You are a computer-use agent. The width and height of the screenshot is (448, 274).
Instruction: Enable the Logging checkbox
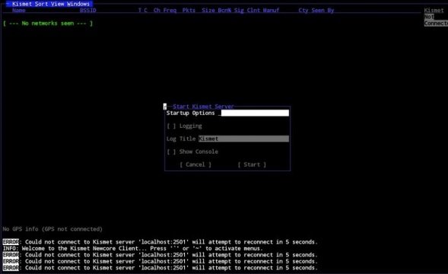(171, 126)
